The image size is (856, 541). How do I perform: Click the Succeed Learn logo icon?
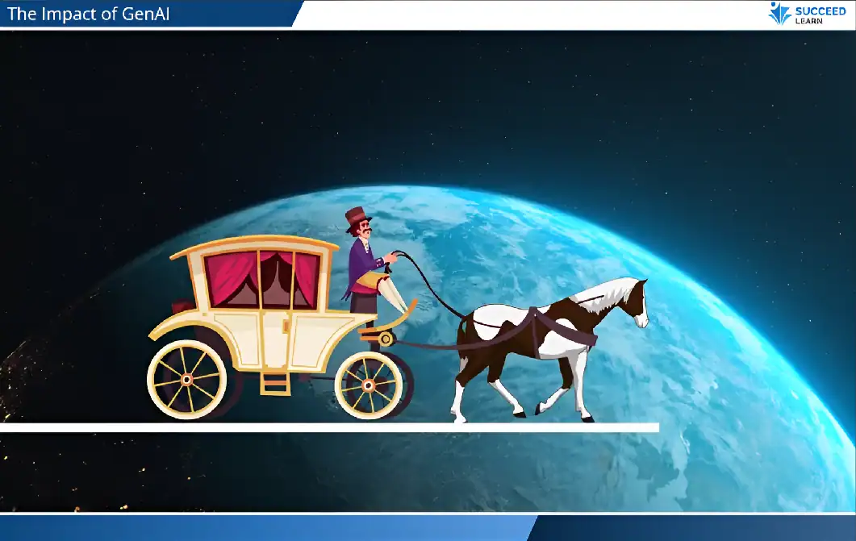779,13
